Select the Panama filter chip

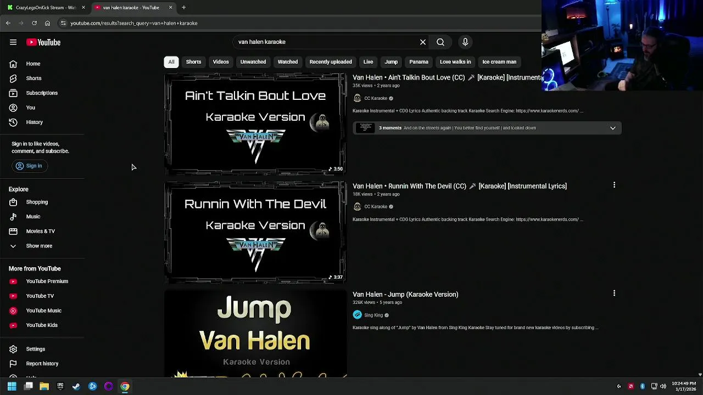419,62
